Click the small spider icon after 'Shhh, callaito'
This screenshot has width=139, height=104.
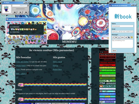(28, 73)
